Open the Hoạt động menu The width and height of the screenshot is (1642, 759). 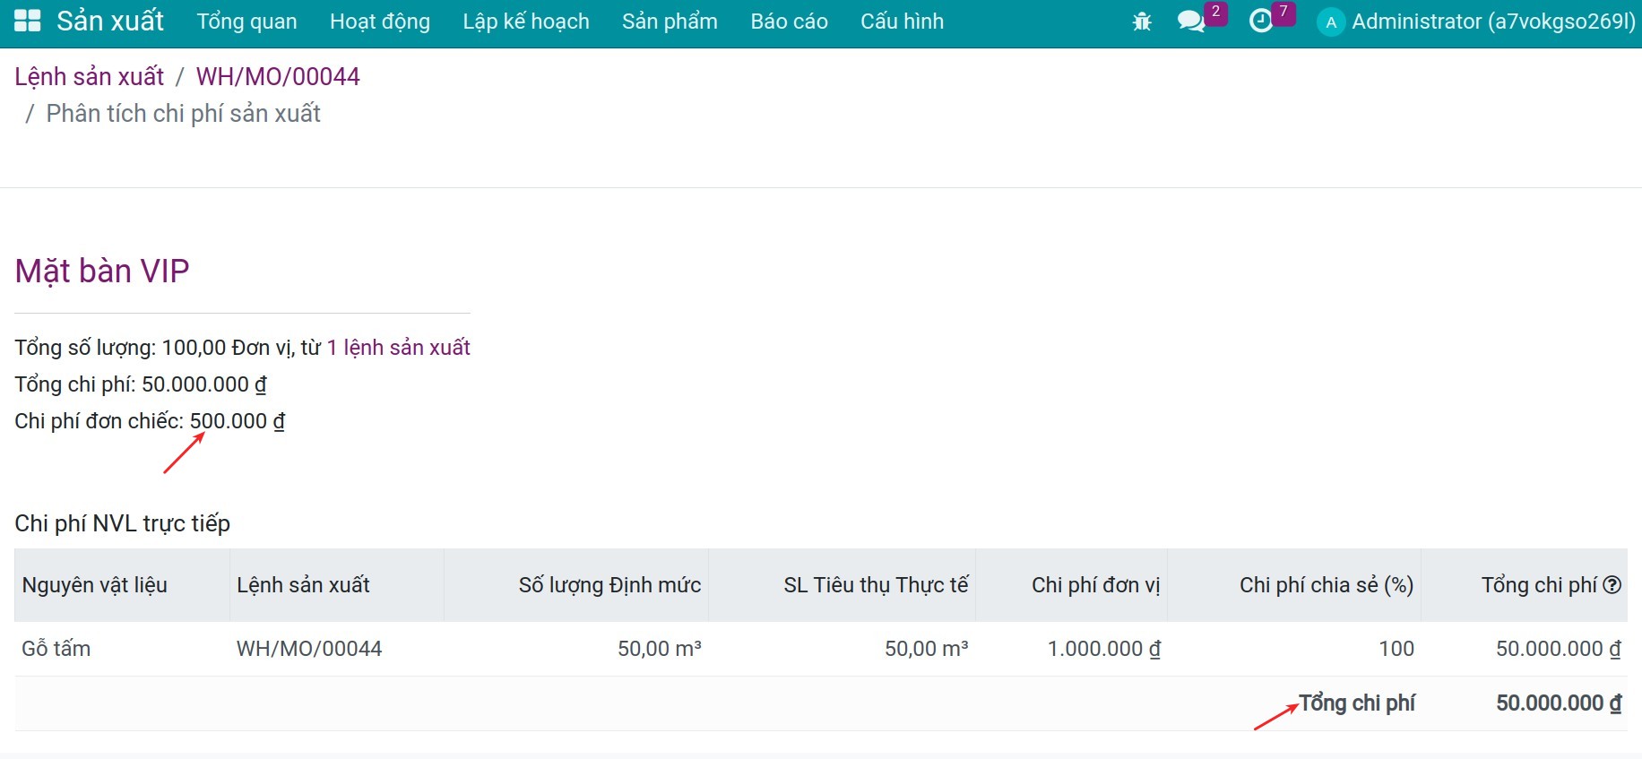[380, 22]
